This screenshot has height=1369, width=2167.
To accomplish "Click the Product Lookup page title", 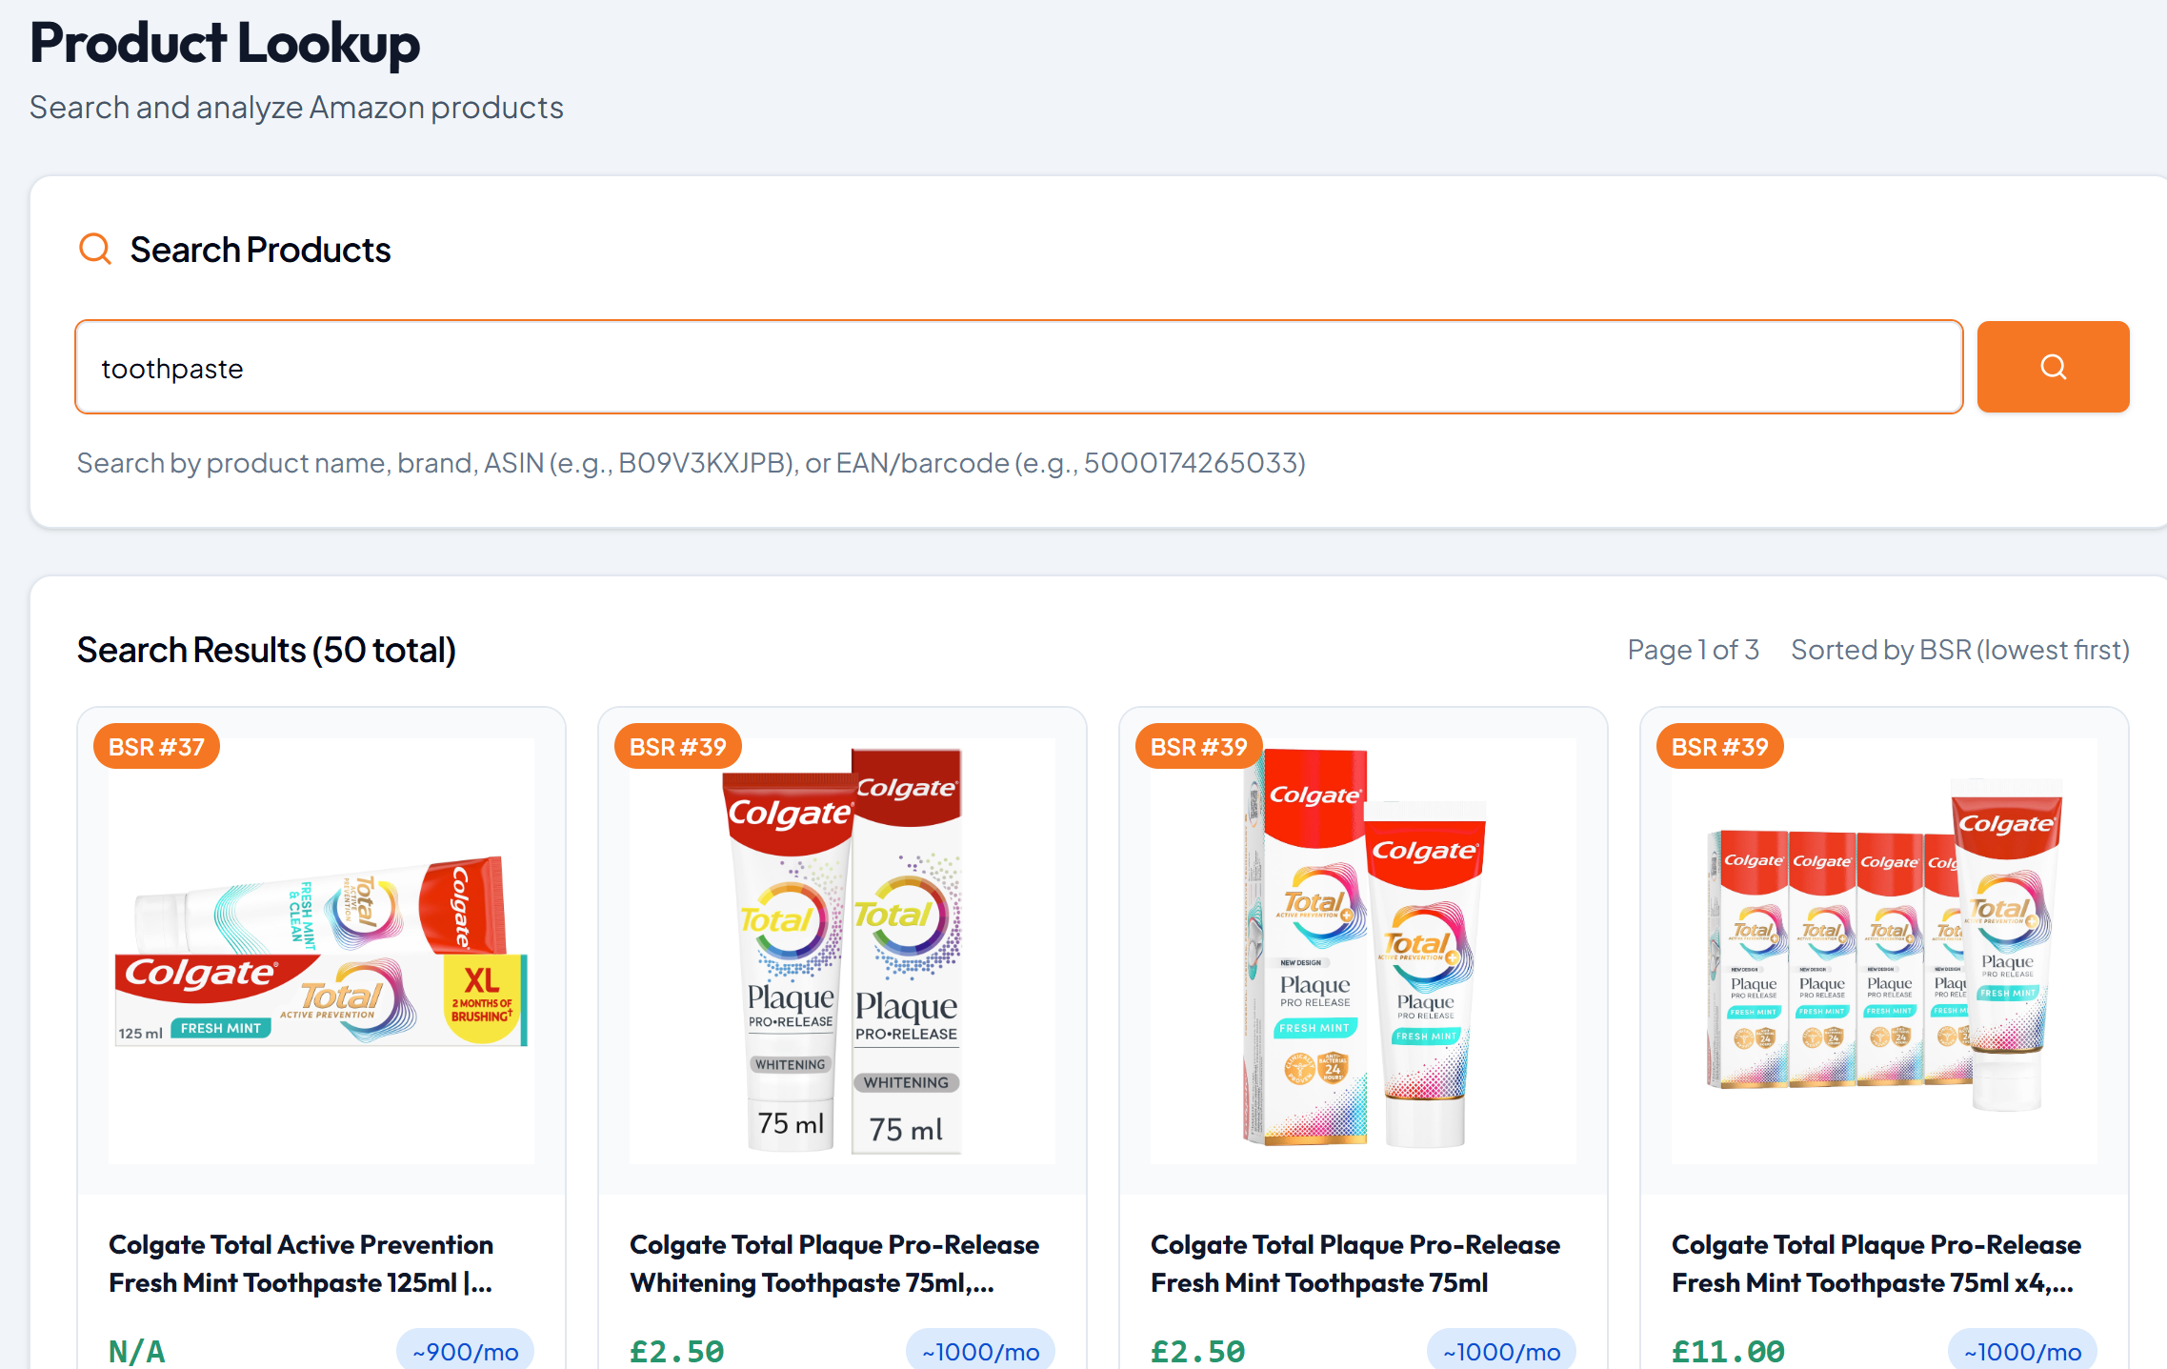I will pyautogui.click(x=225, y=44).
